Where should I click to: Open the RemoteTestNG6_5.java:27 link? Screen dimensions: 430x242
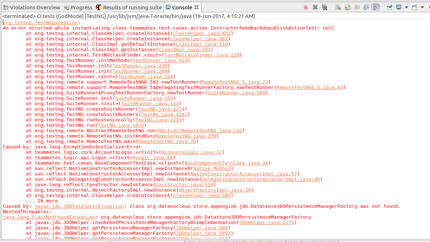click(x=235, y=82)
